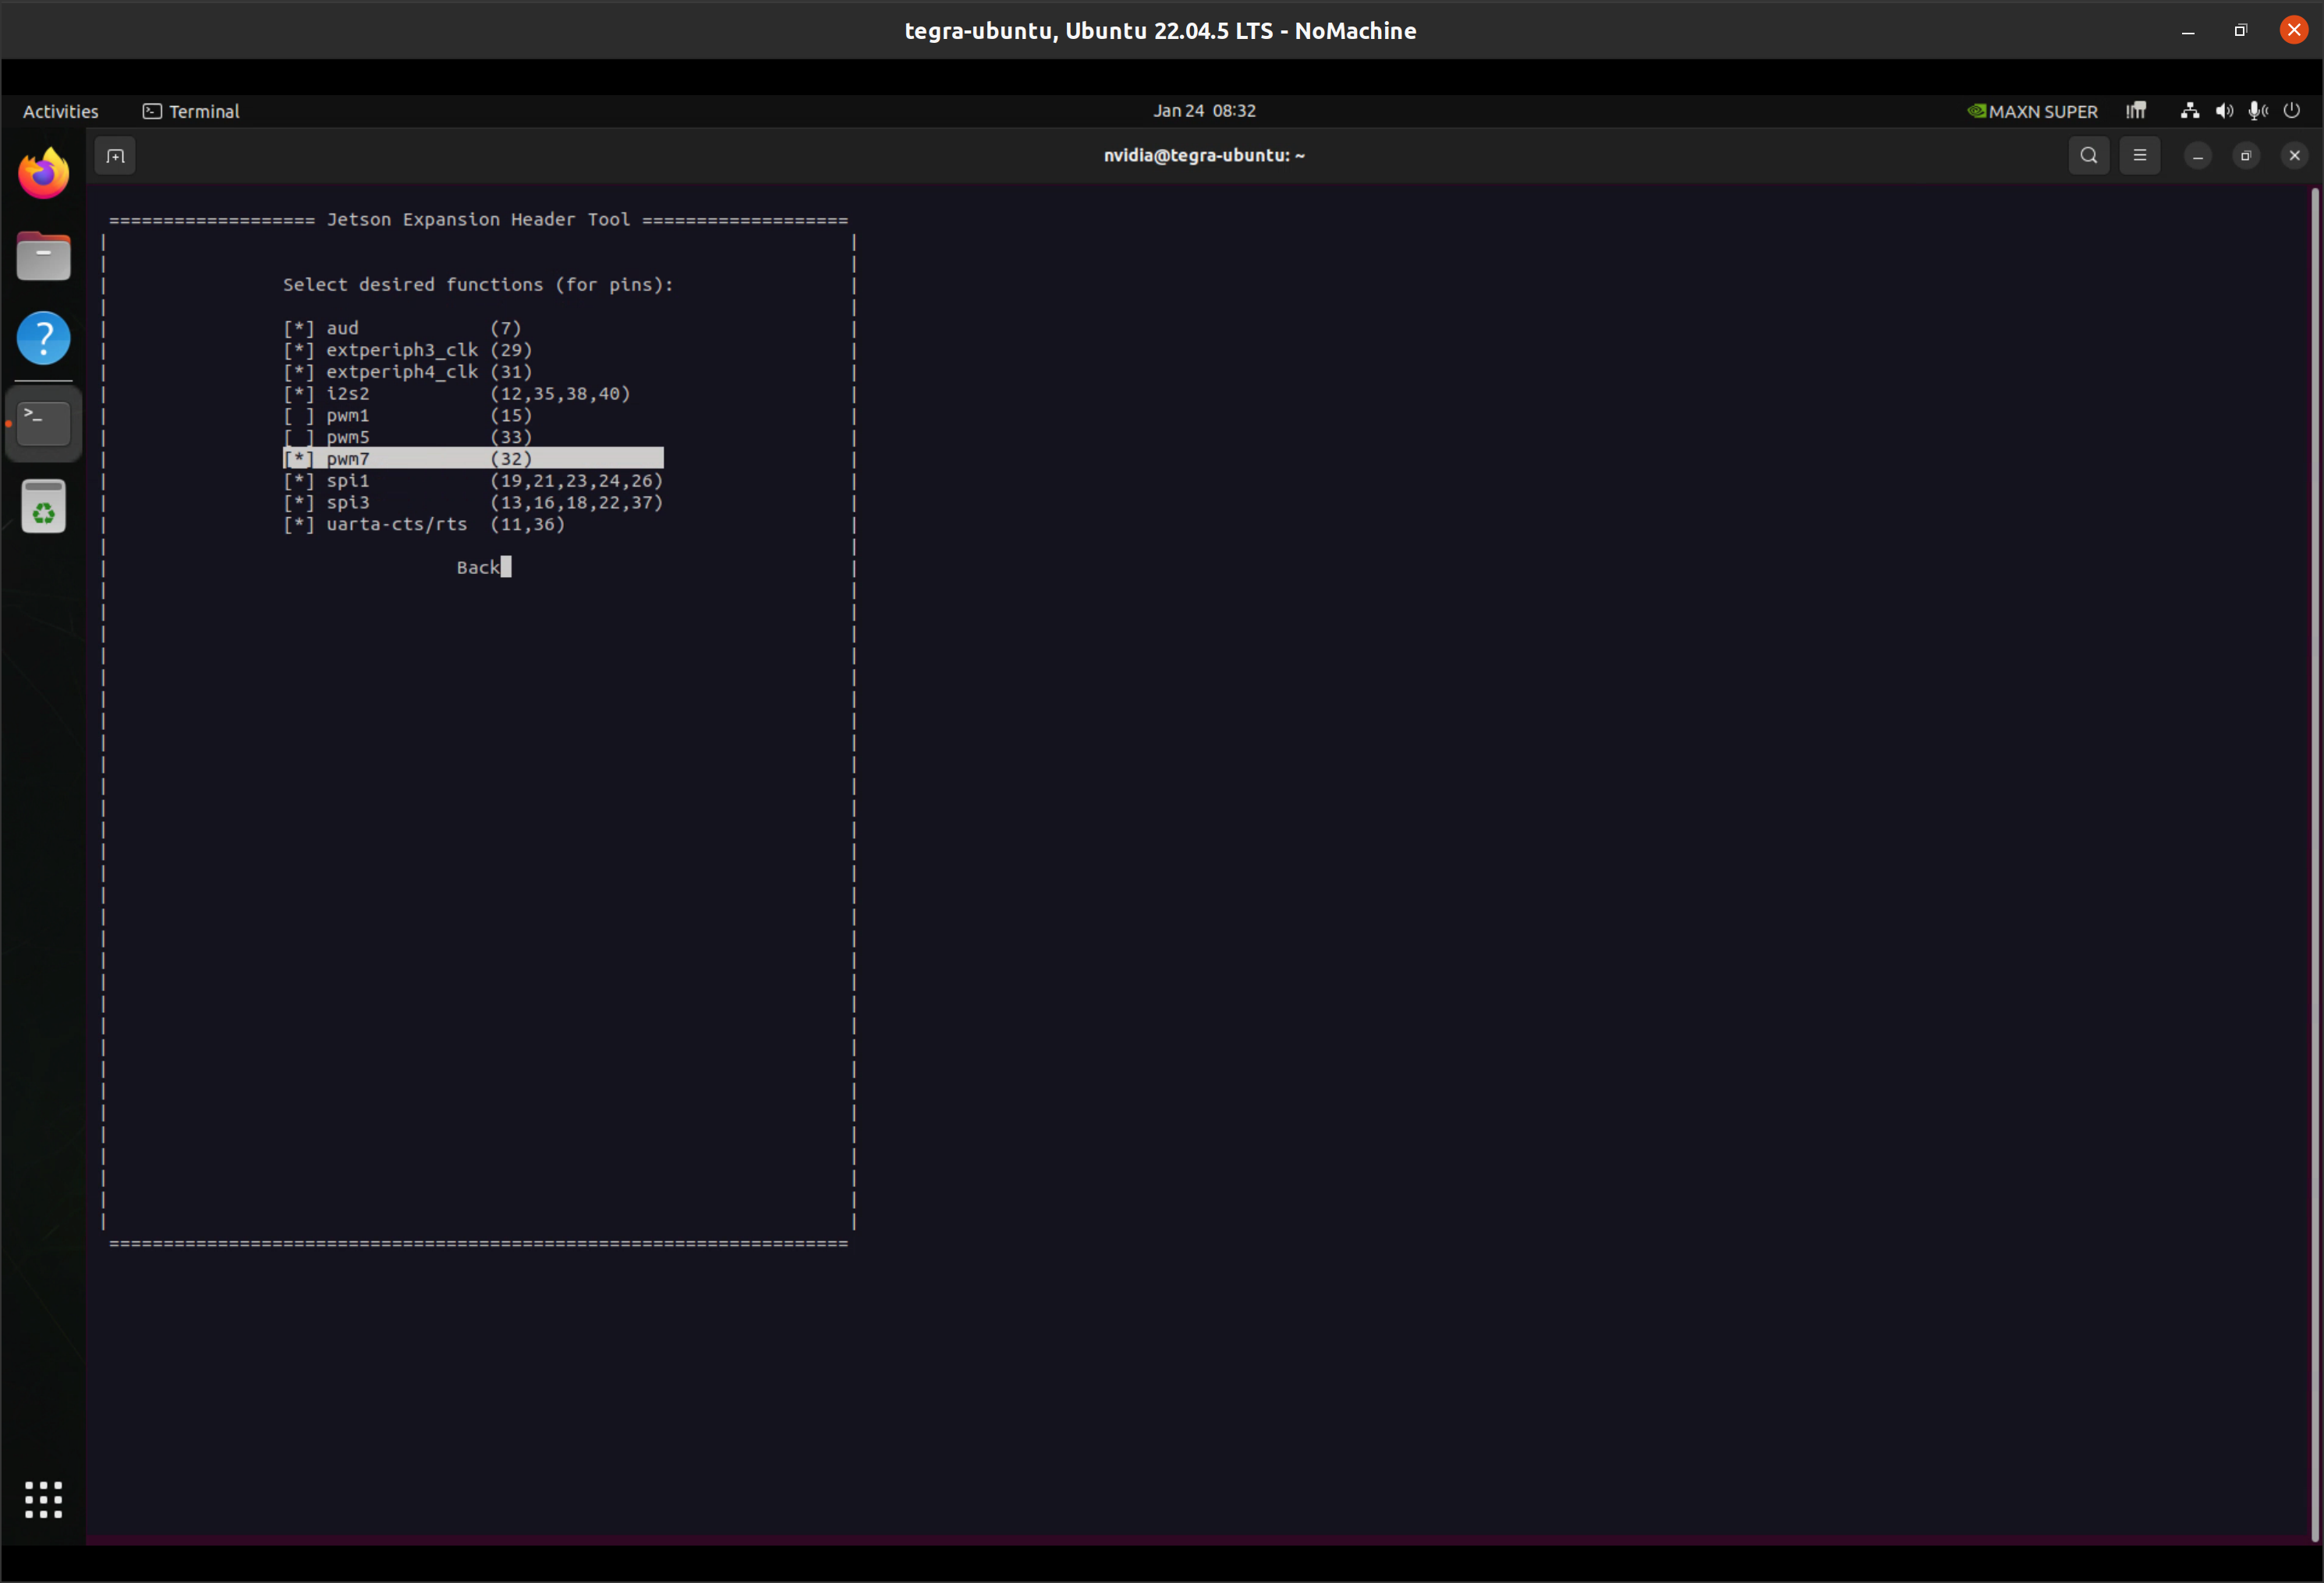Toggle the spi1 function checkbox

coord(299,481)
